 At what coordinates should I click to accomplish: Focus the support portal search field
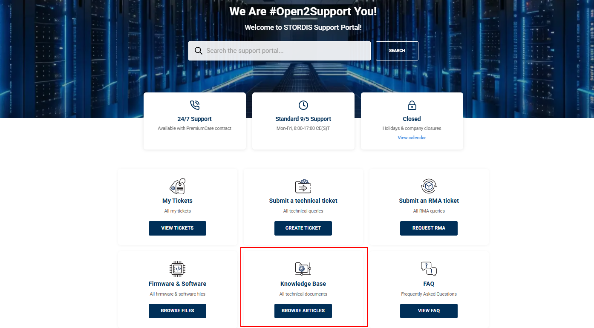(280, 51)
